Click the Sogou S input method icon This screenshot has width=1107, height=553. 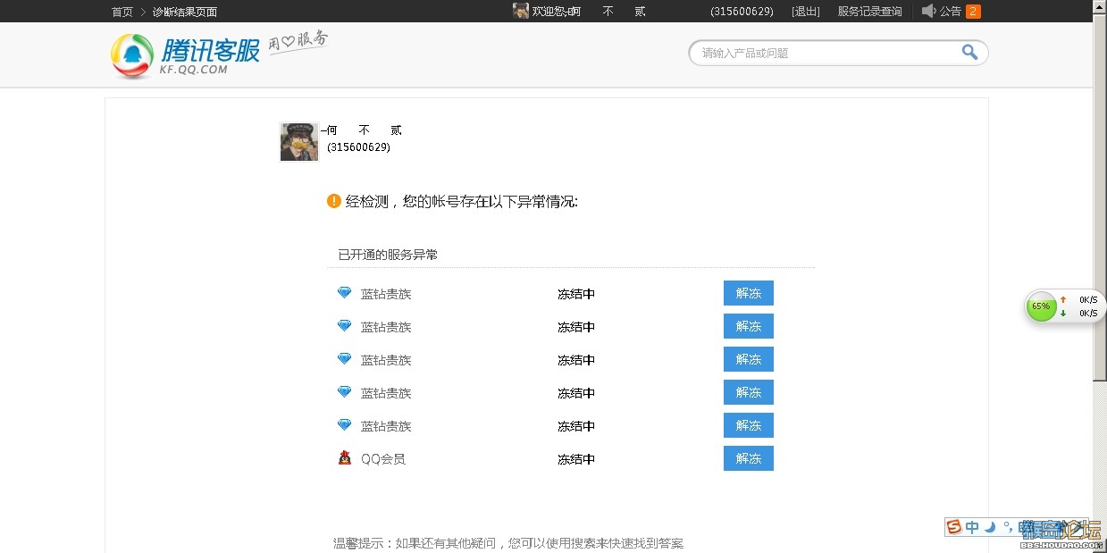tap(954, 527)
